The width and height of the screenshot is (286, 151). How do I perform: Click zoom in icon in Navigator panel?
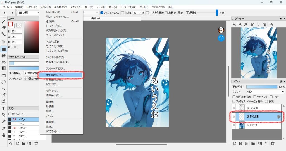point(235,24)
